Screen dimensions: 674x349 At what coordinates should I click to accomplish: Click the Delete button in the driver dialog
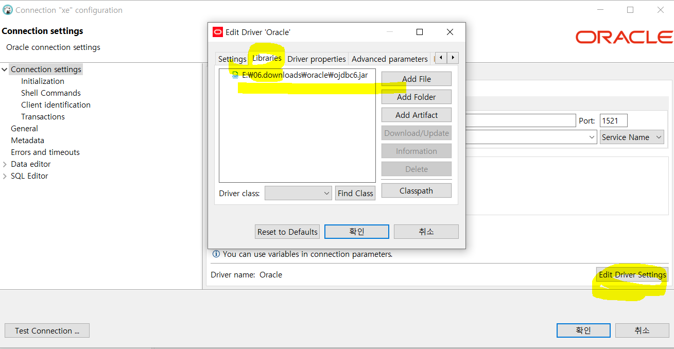pos(417,169)
